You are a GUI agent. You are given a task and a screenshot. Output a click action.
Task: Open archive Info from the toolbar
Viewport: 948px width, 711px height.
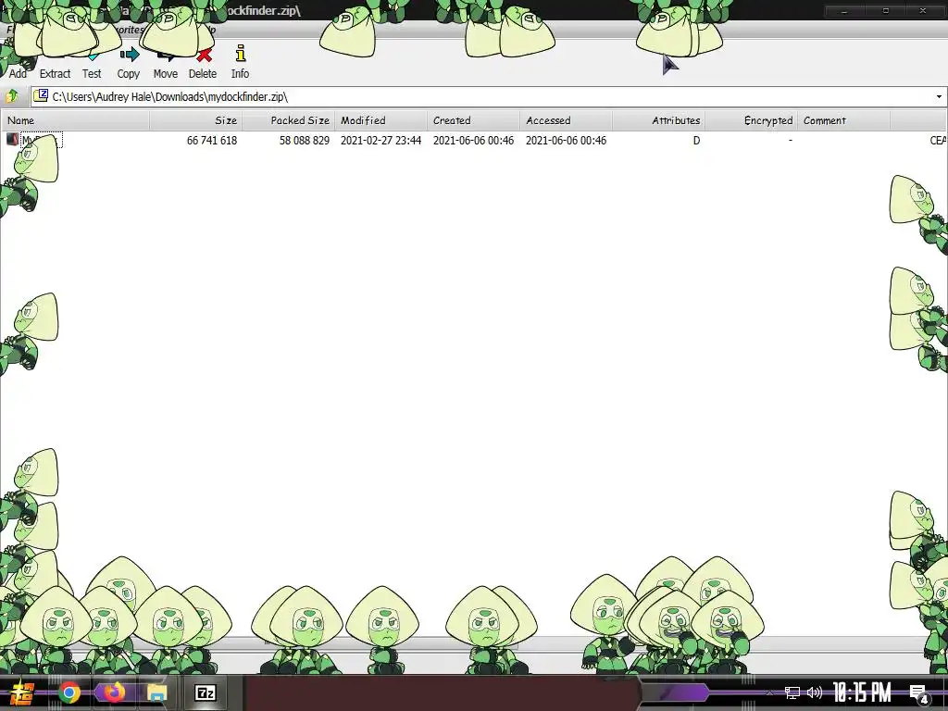click(240, 62)
